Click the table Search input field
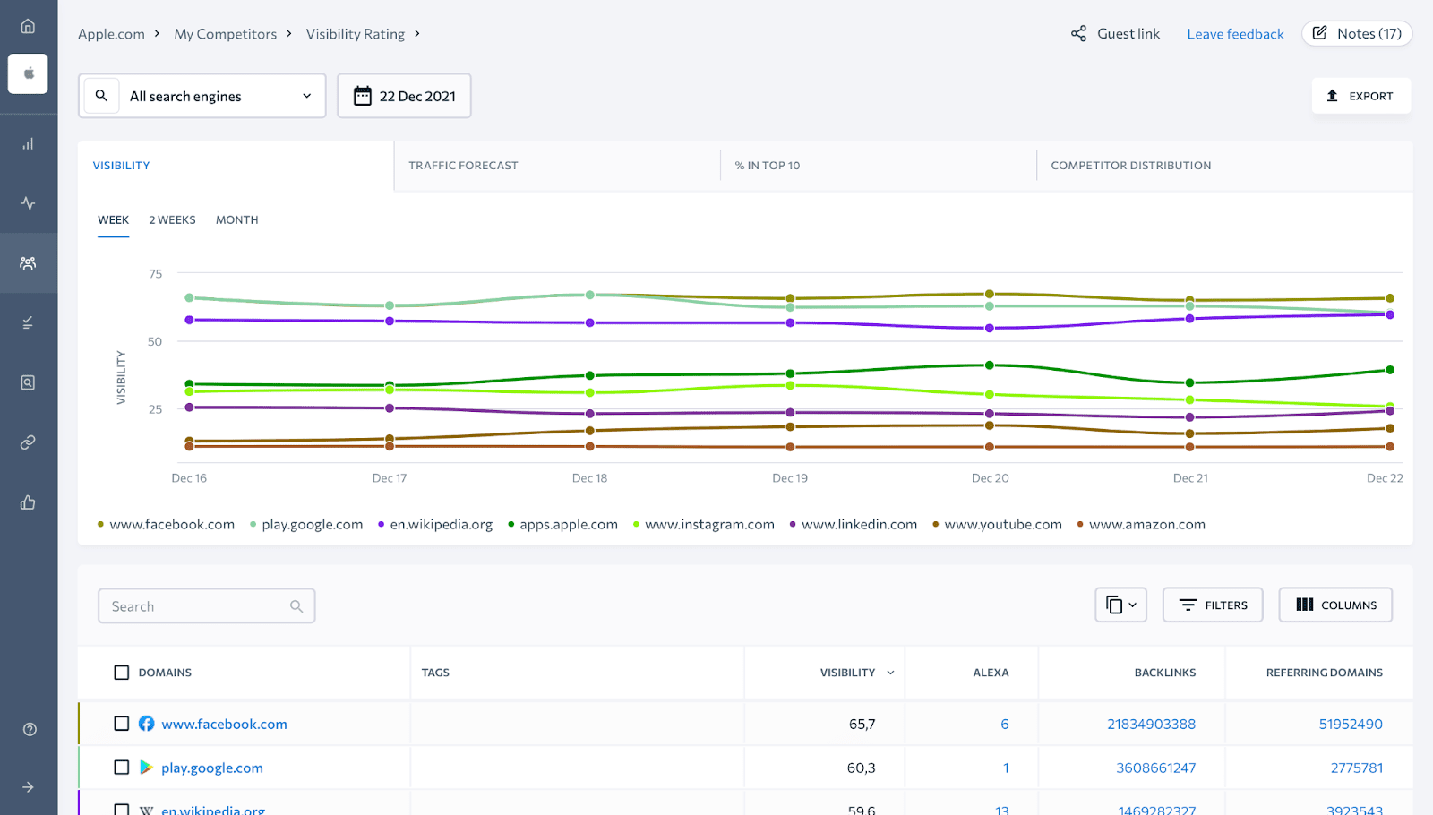Image resolution: width=1433 pixels, height=815 pixels. tap(206, 606)
